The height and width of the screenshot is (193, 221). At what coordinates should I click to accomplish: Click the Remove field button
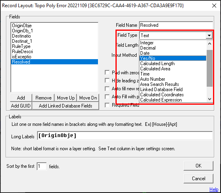[x=43, y=98]
